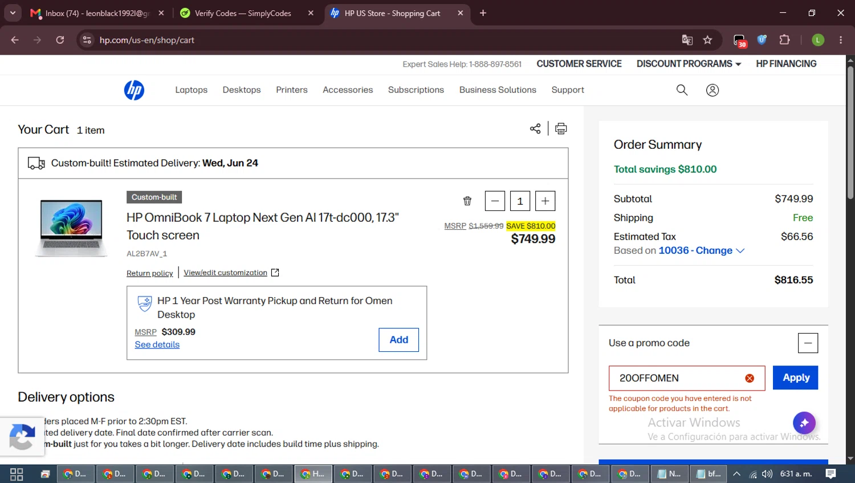The image size is (855, 483).
Task: Add the HP 1 Year warranty
Action: (x=399, y=340)
